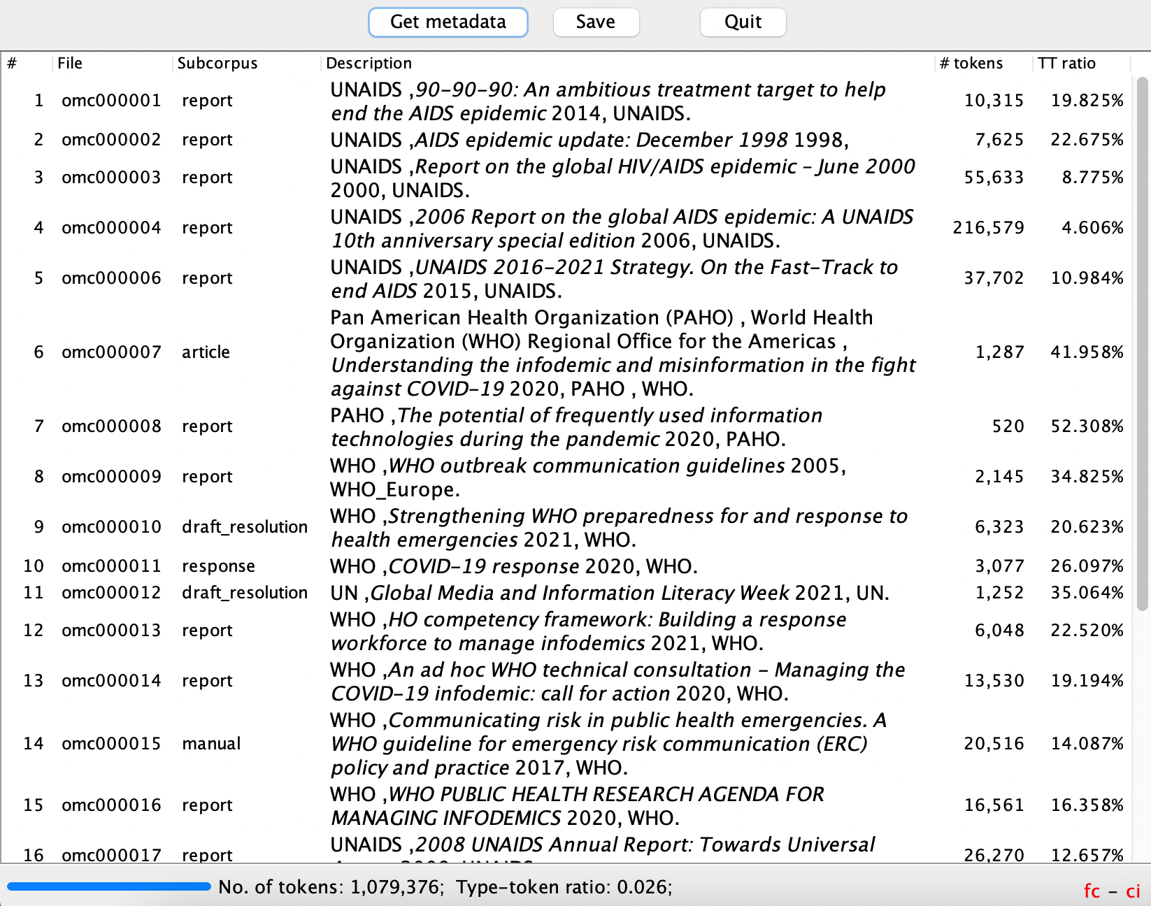Click token count 20,516

tap(994, 744)
